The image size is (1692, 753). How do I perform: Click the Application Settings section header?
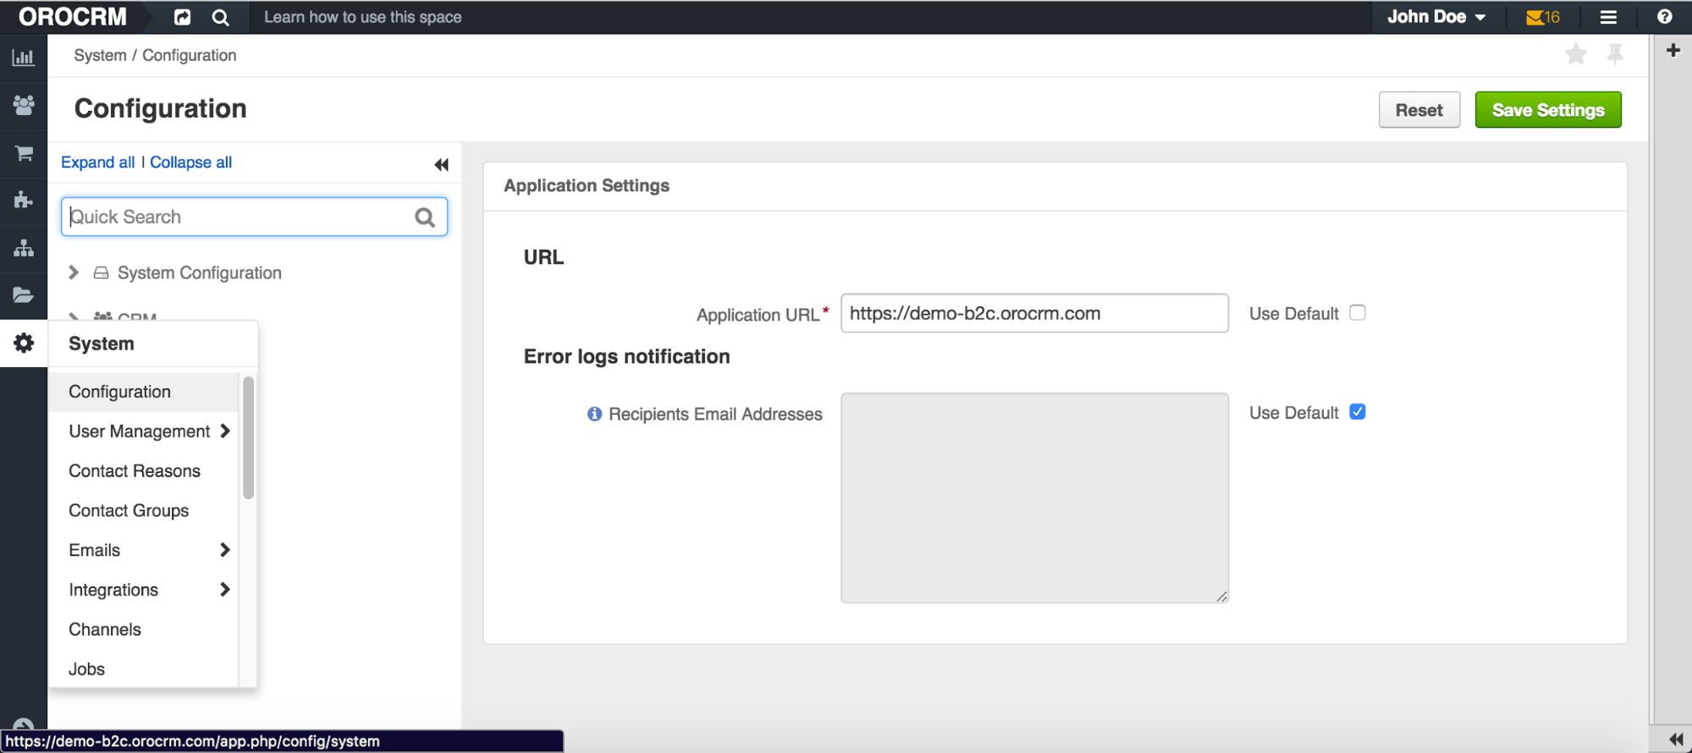click(x=587, y=185)
